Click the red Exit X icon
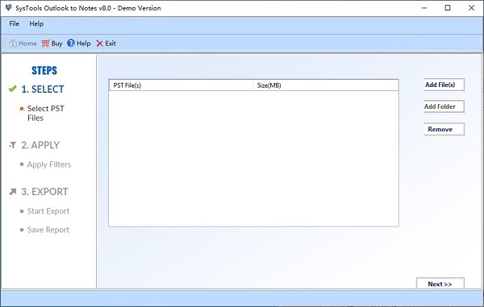Image resolution: width=484 pixels, height=307 pixels. click(x=99, y=44)
